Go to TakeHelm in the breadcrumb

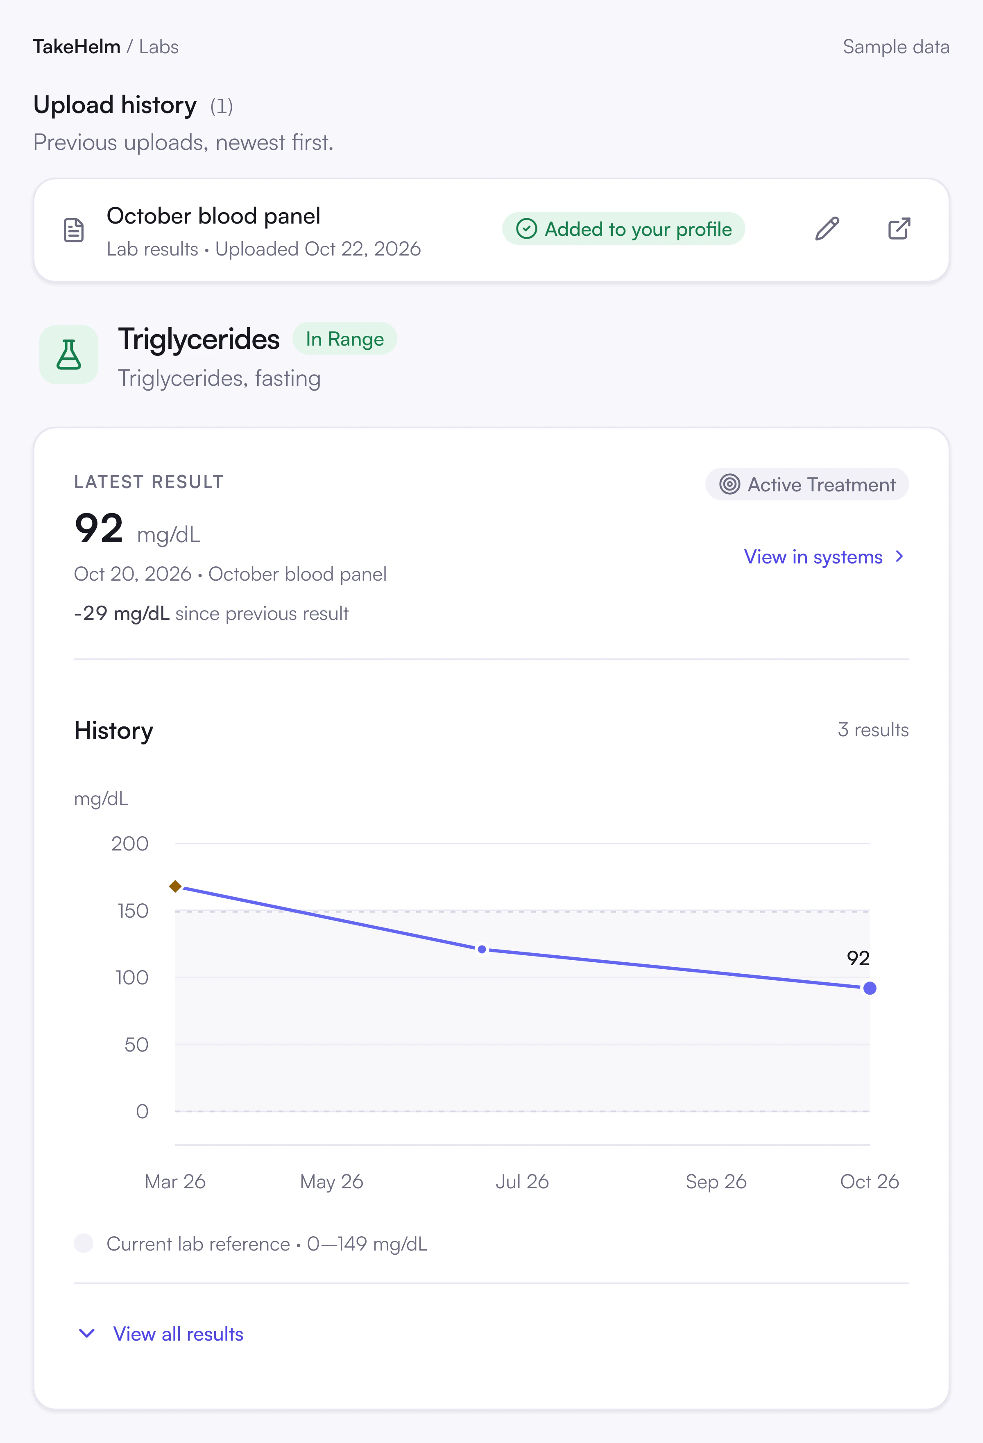[x=76, y=47]
